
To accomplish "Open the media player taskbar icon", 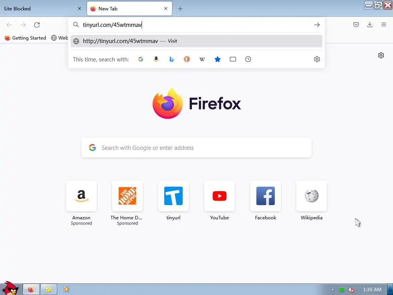I will [x=66, y=289].
